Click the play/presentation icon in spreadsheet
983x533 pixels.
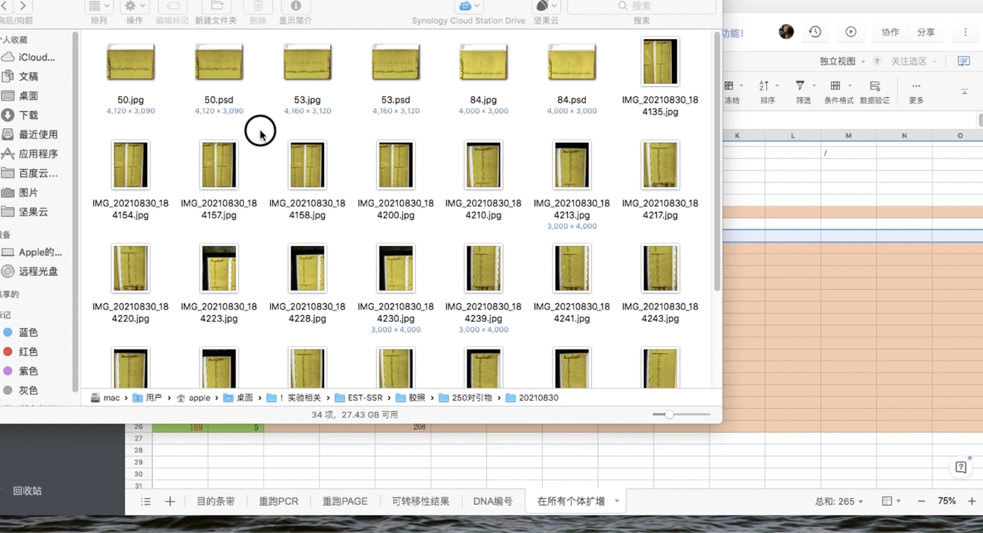pos(851,32)
